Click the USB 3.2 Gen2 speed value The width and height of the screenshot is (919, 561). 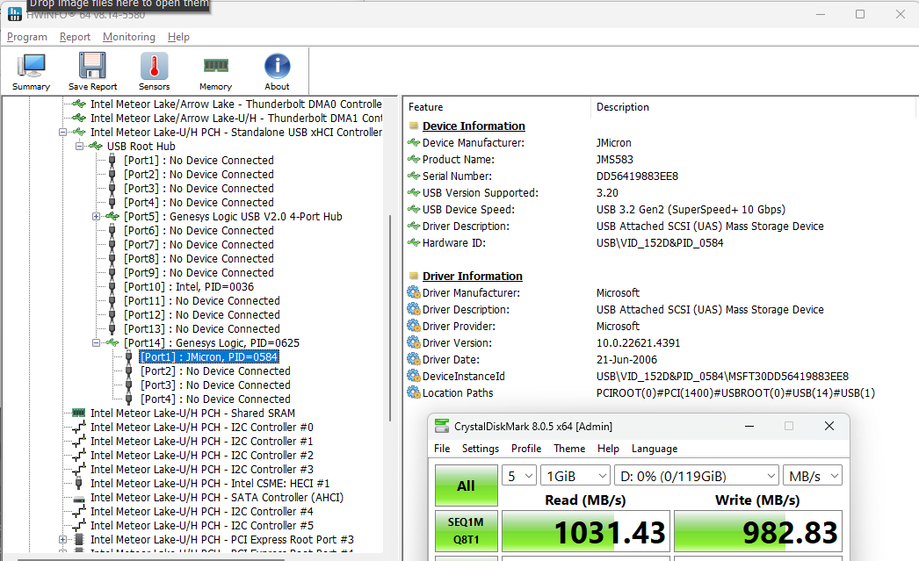click(x=691, y=209)
